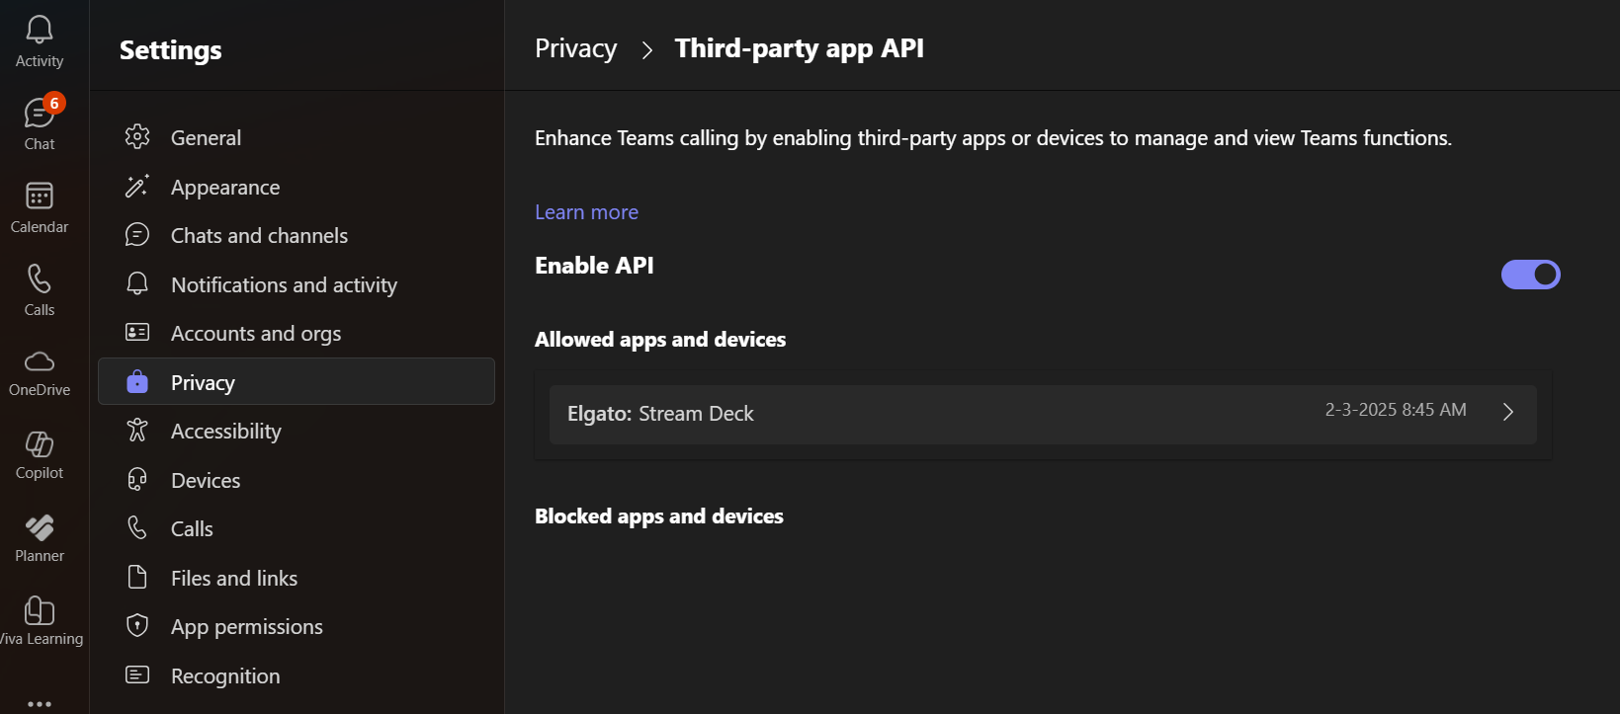Open the Learn more link
Viewport: 1620px width, 714px height.
click(x=585, y=211)
